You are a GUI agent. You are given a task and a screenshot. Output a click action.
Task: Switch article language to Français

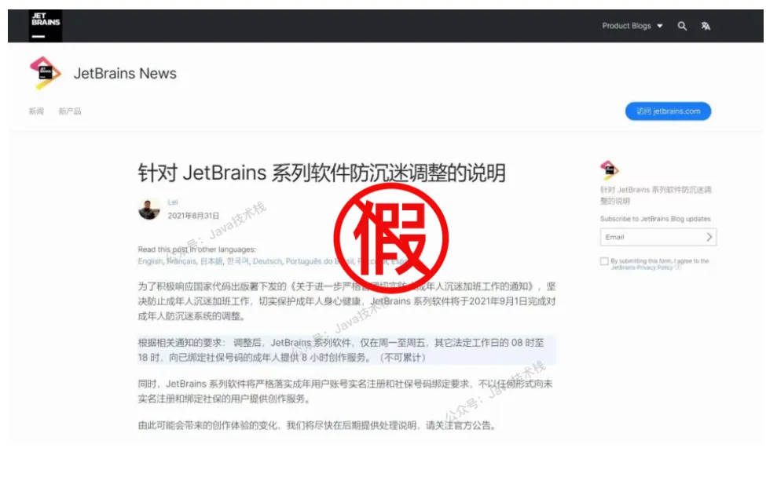[x=181, y=261]
